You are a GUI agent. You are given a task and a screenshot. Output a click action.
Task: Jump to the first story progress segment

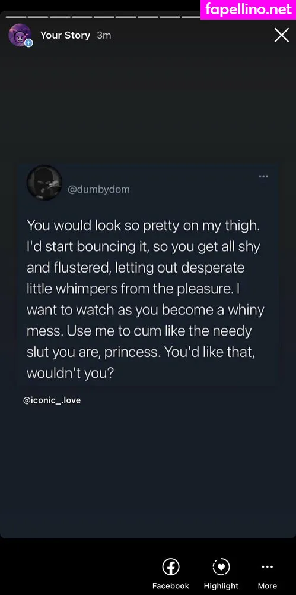[x=16, y=17]
